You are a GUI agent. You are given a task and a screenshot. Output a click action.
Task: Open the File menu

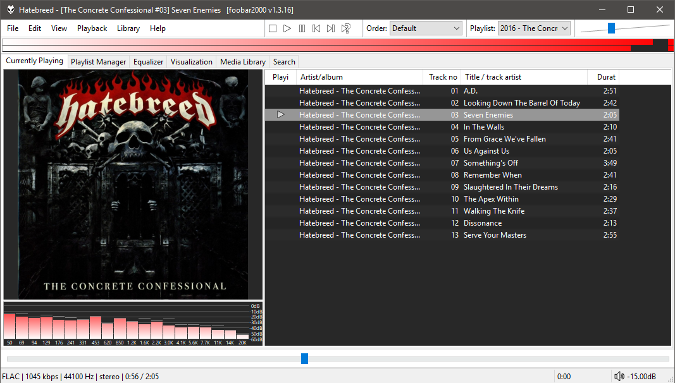[13, 28]
